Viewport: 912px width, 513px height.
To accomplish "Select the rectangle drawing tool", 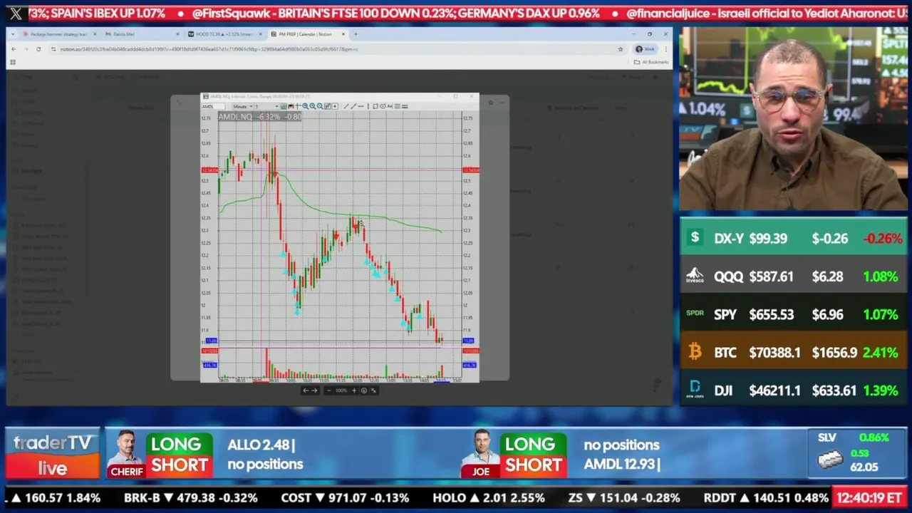I will pyautogui.click(x=375, y=106).
